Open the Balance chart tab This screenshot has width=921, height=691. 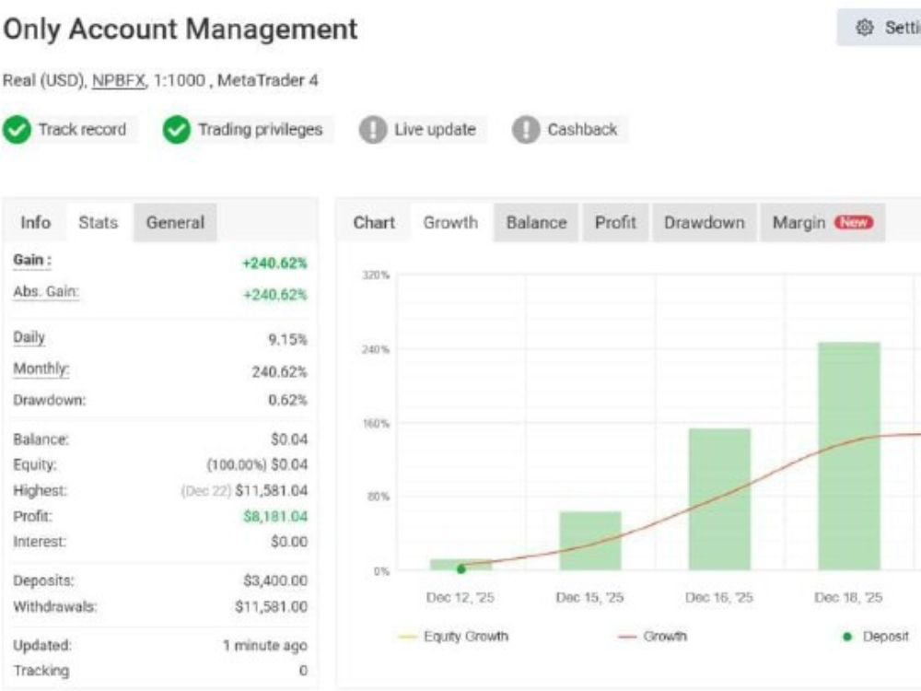(536, 223)
